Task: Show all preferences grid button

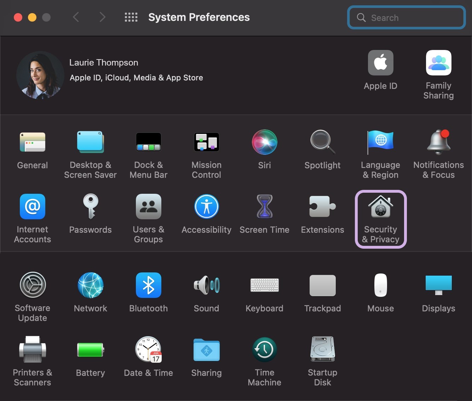Action: point(131,17)
